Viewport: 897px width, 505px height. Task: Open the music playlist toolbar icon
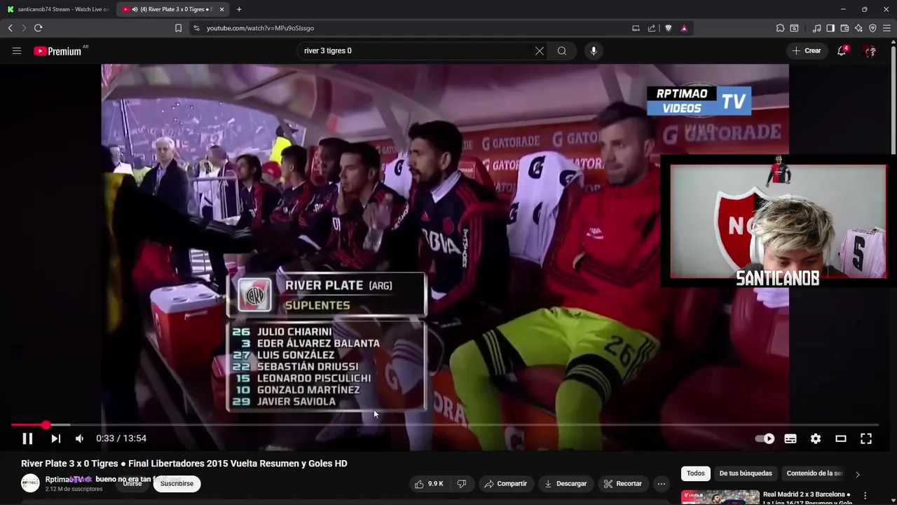point(816,28)
